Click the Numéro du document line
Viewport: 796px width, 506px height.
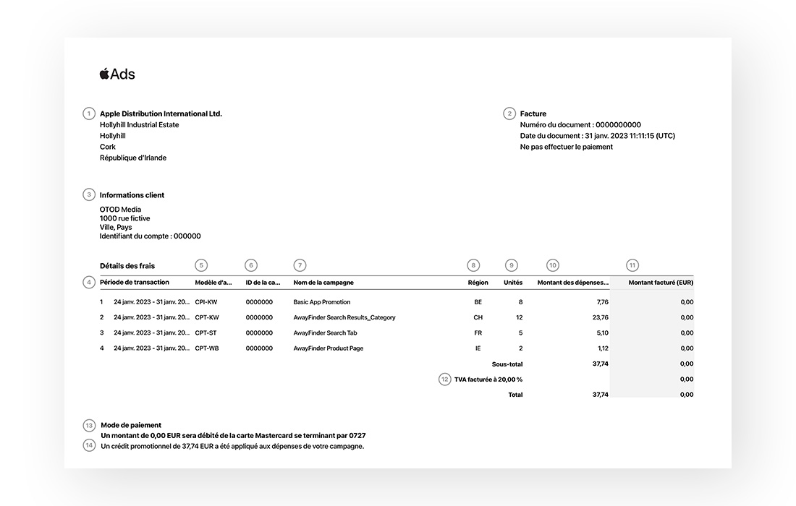pyautogui.click(x=580, y=125)
